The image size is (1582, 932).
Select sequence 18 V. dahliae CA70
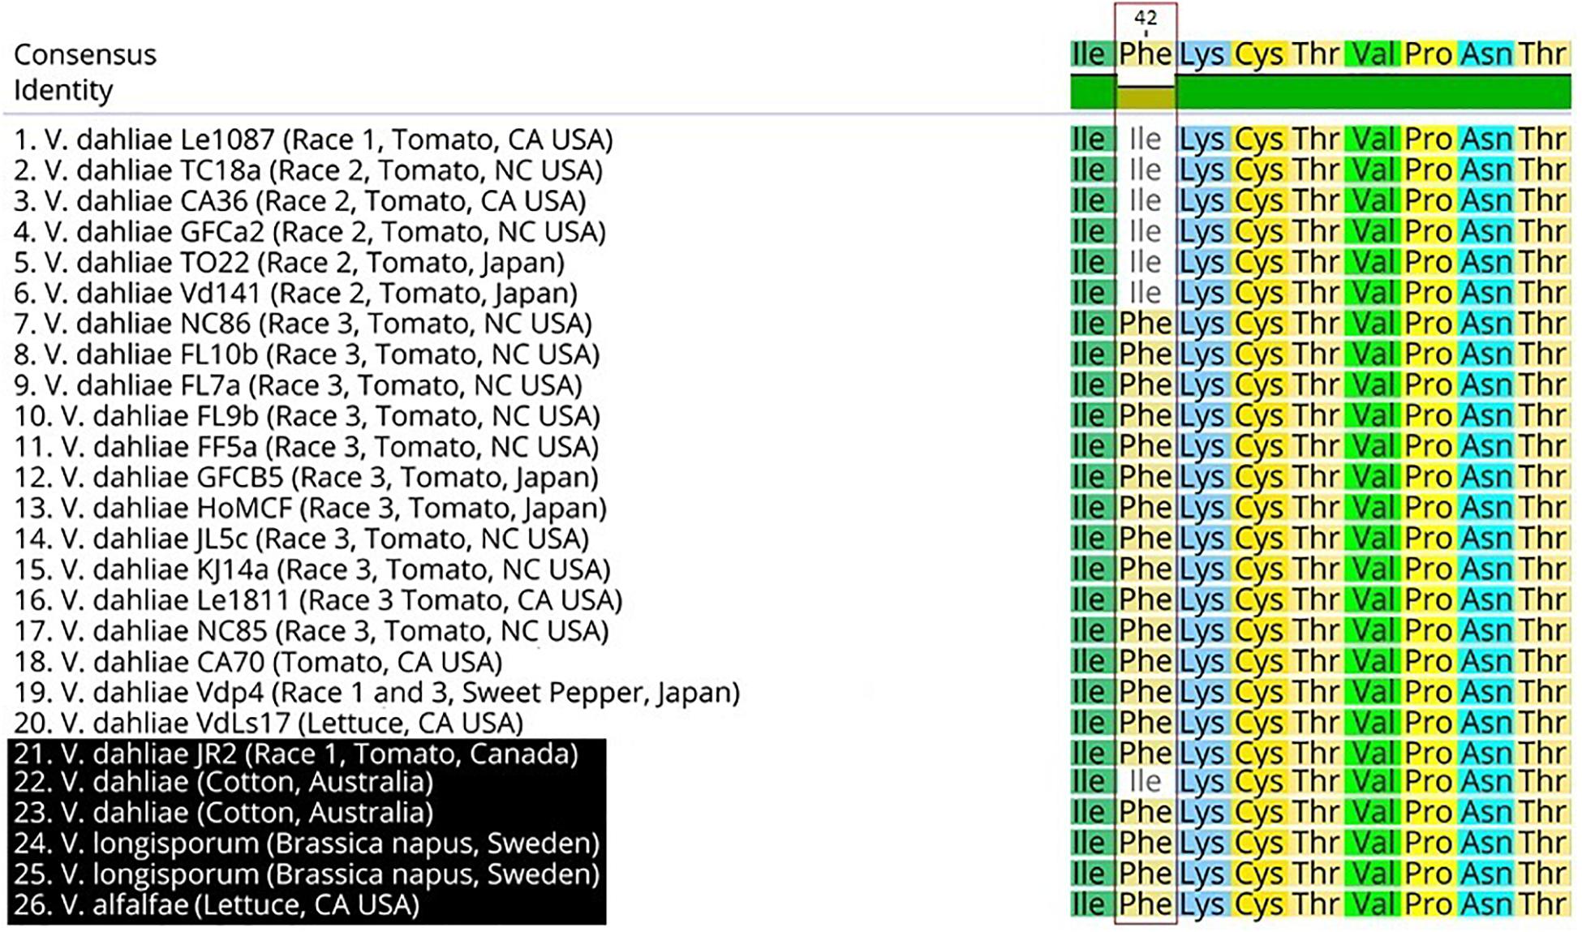pos(258,662)
